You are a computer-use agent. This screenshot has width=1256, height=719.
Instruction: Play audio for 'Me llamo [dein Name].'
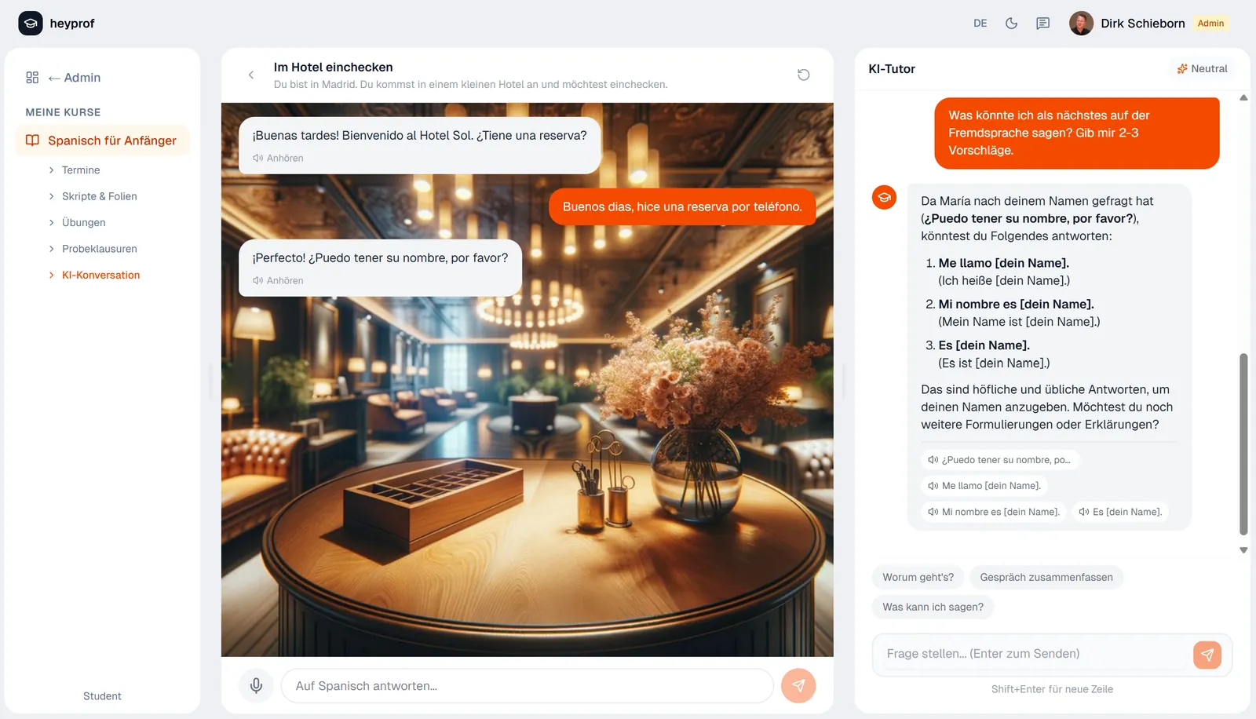(x=984, y=486)
